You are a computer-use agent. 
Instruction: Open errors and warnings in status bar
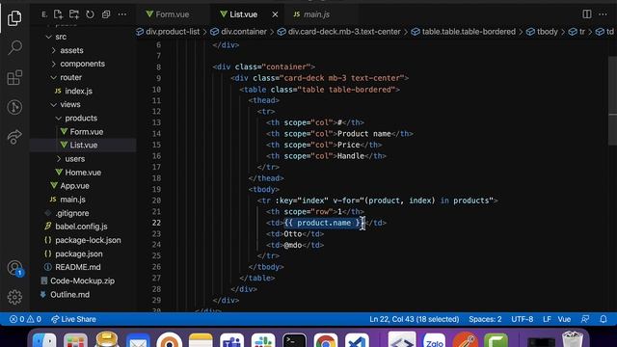[x=25, y=319]
